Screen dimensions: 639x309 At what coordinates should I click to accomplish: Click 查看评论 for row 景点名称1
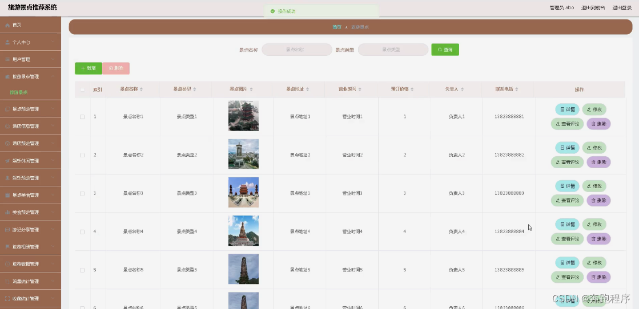coord(567,124)
